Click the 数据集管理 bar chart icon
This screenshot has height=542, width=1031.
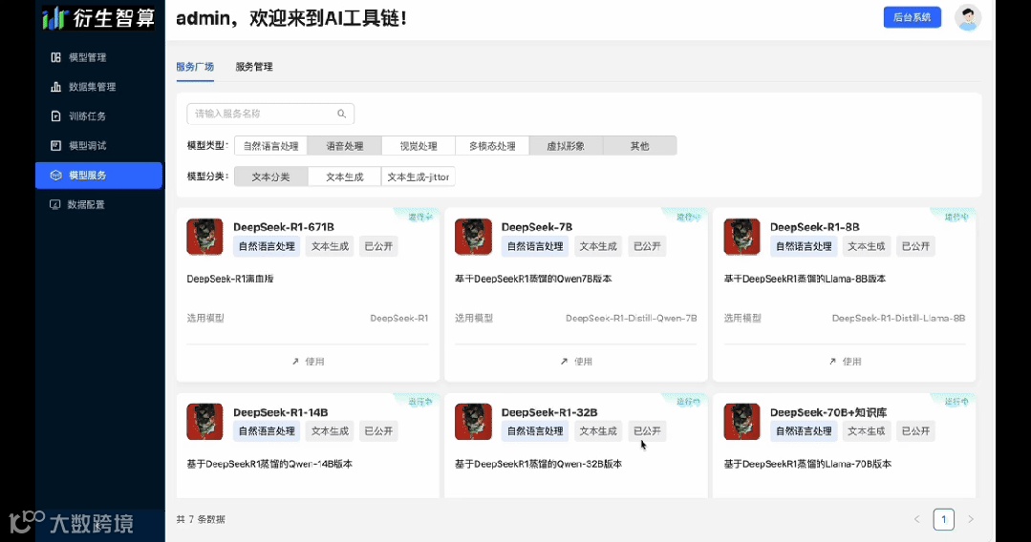click(55, 87)
